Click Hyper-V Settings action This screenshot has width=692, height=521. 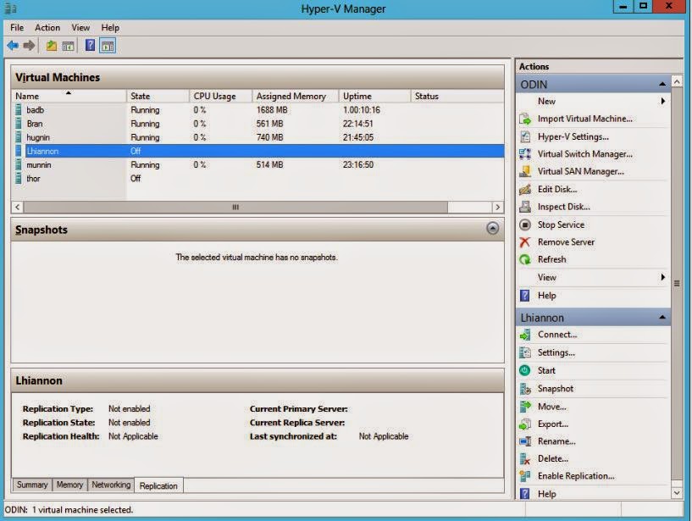click(x=573, y=137)
